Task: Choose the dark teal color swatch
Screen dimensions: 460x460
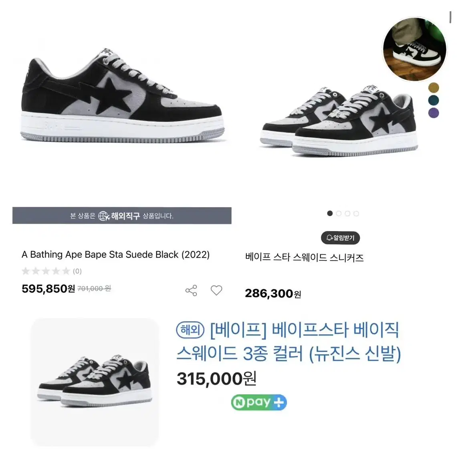Action: (433, 100)
